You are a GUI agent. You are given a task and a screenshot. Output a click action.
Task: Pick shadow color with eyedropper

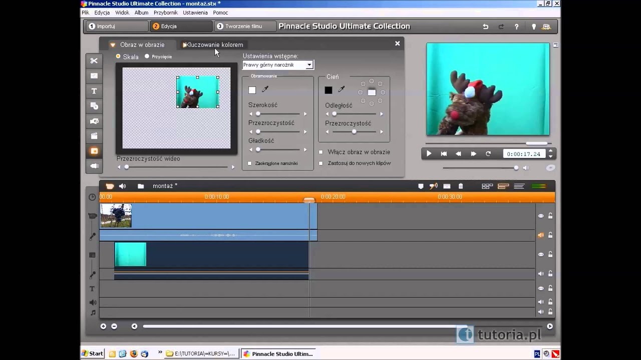(x=341, y=89)
